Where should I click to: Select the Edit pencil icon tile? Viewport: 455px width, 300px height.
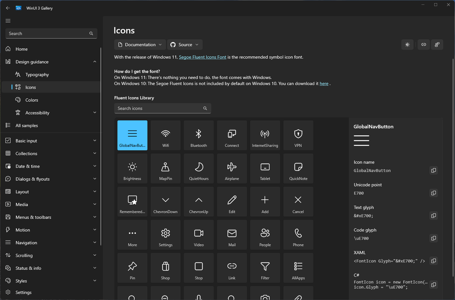[232, 202]
